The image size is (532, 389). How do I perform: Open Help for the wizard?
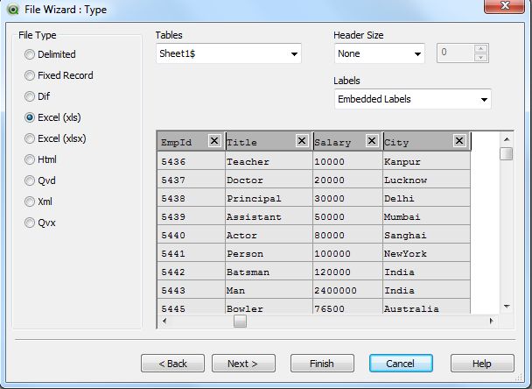(x=482, y=364)
